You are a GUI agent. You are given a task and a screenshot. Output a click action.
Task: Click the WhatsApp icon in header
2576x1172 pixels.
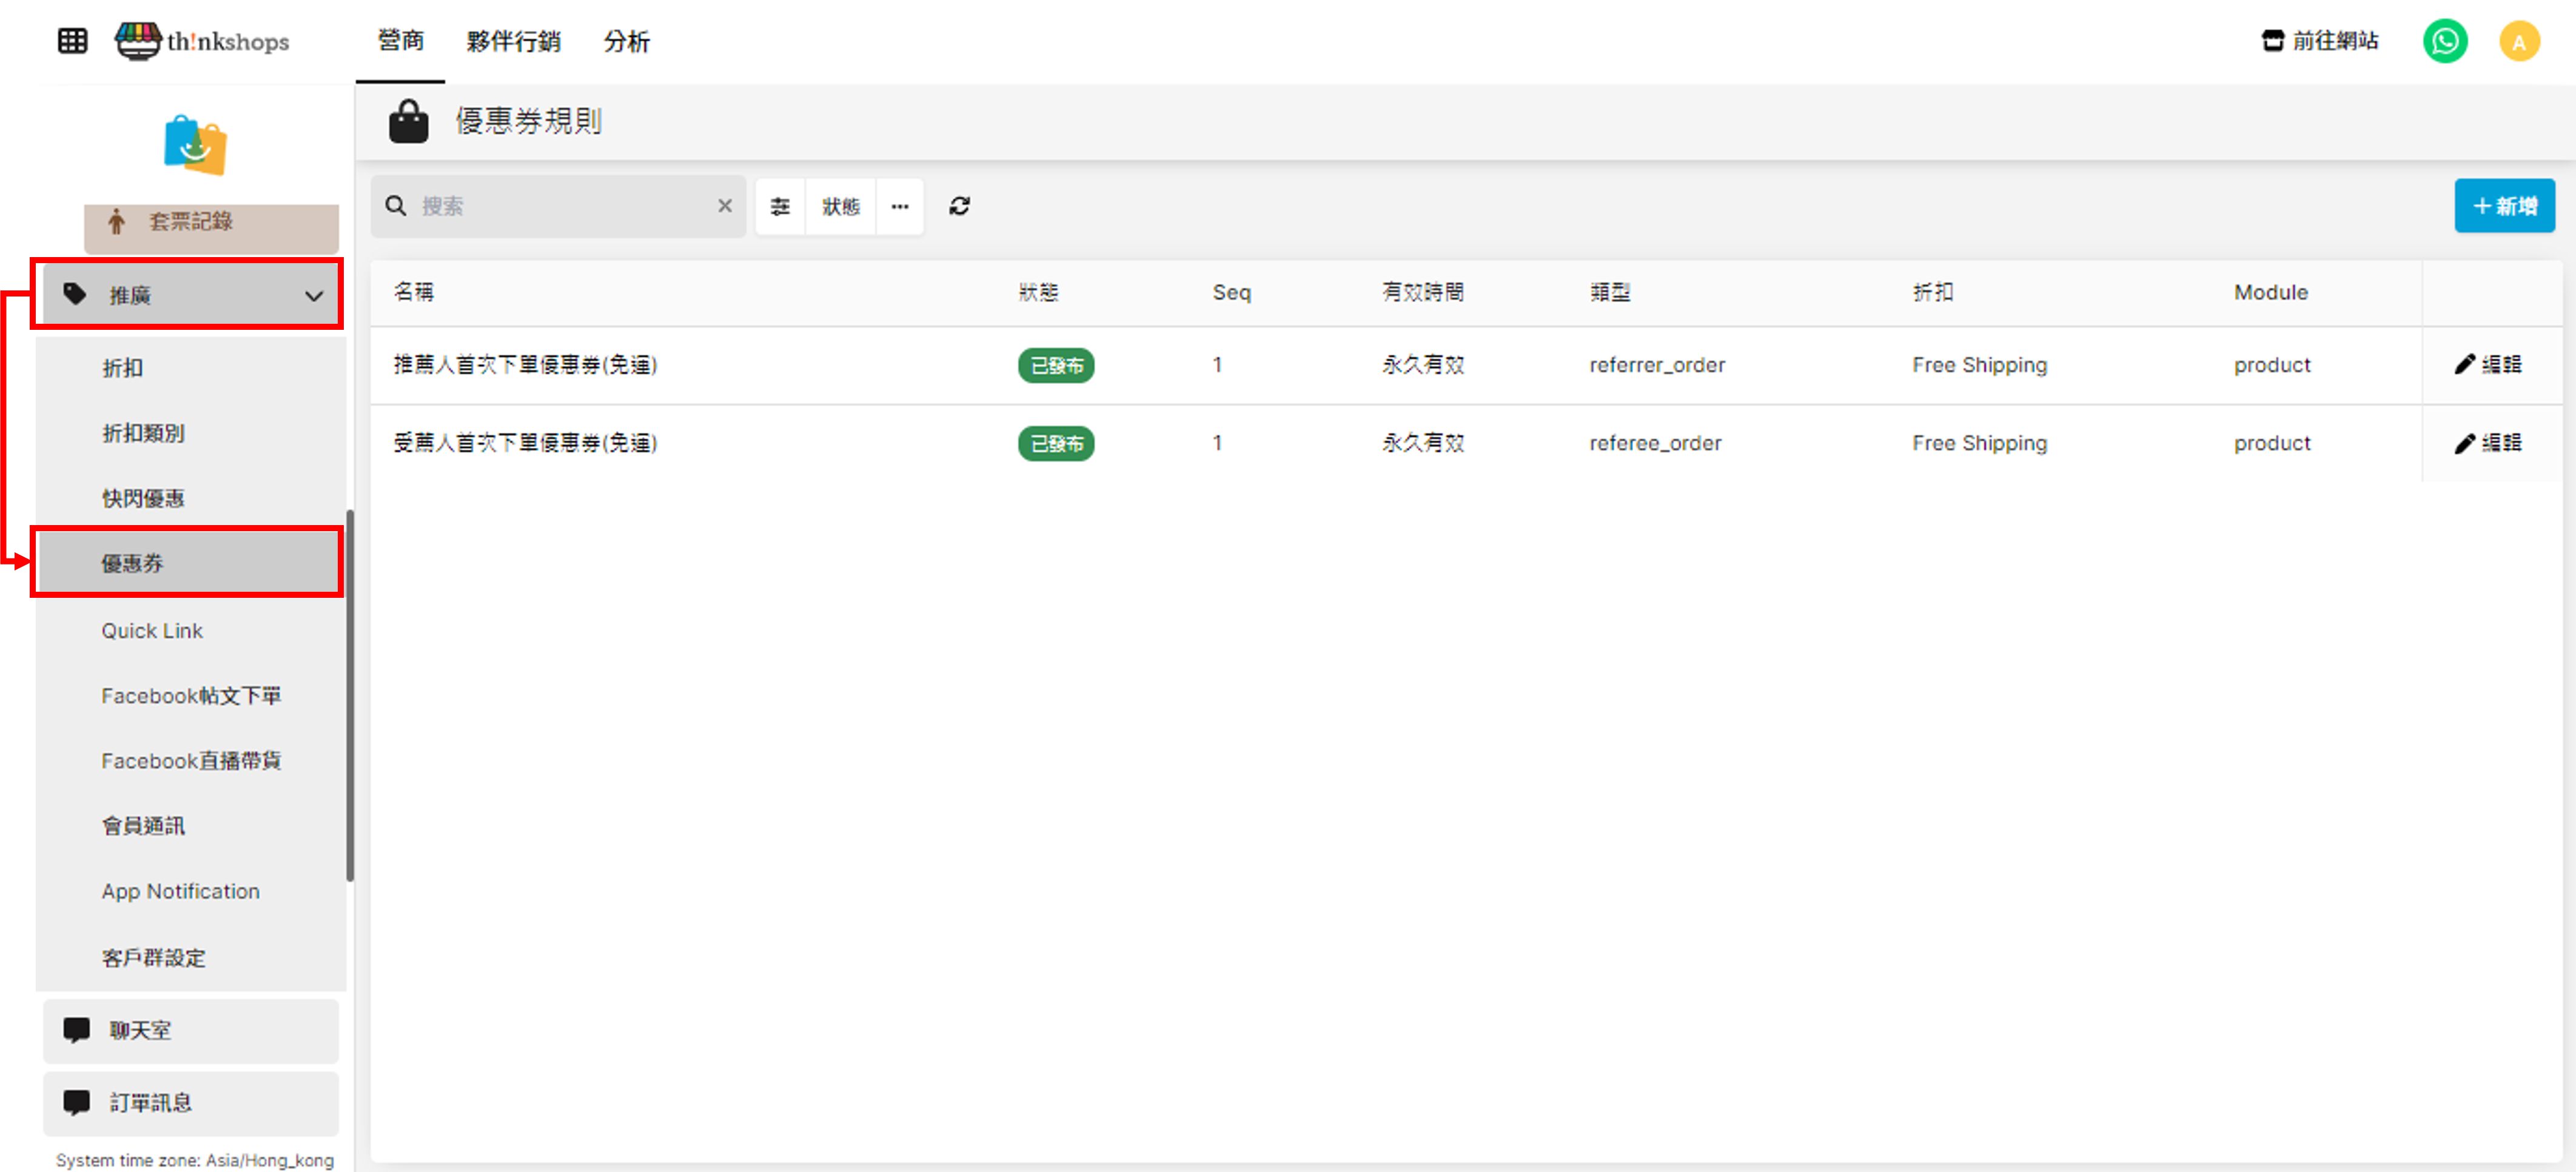coord(2444,41)
